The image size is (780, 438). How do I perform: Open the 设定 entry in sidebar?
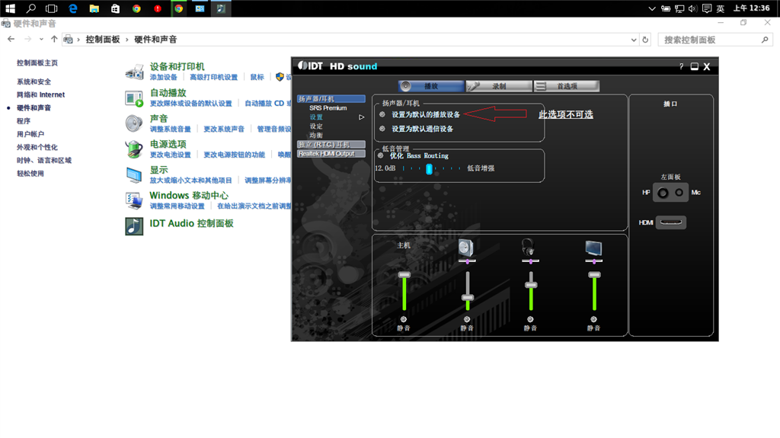[x=316, y=126]
